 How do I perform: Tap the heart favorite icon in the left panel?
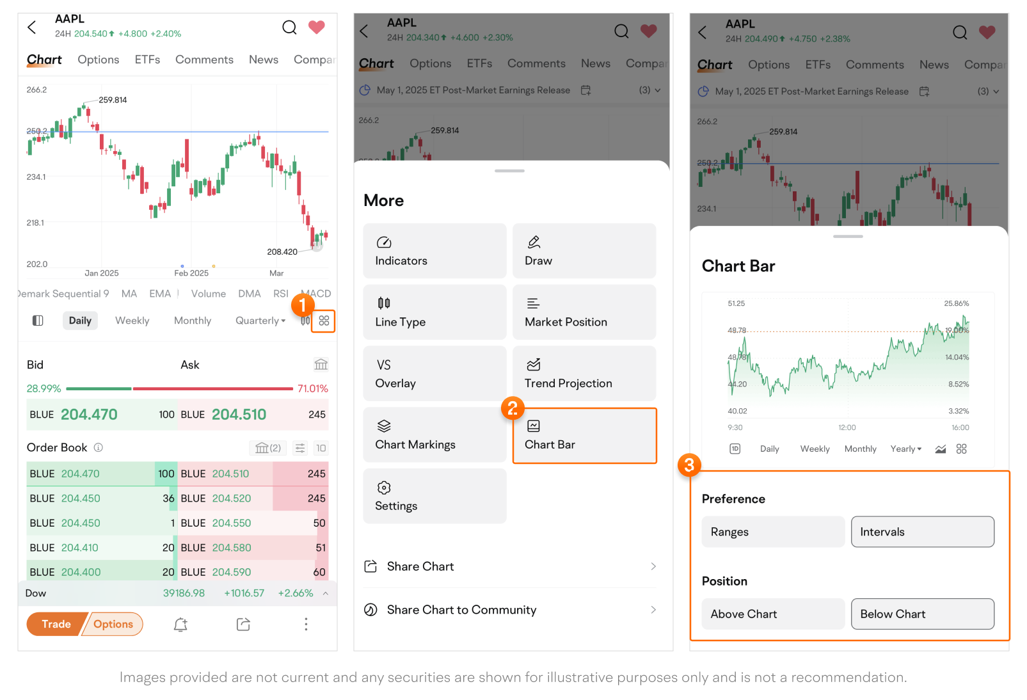tap(317, 28)
